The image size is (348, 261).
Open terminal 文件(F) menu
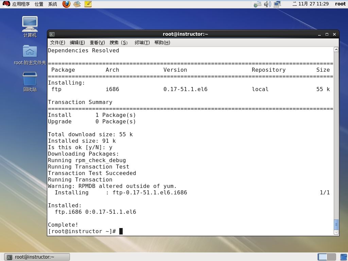tap(57, 42)
